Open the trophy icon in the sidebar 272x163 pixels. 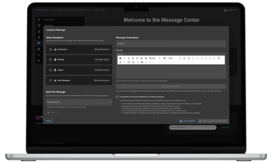(39, 61)
